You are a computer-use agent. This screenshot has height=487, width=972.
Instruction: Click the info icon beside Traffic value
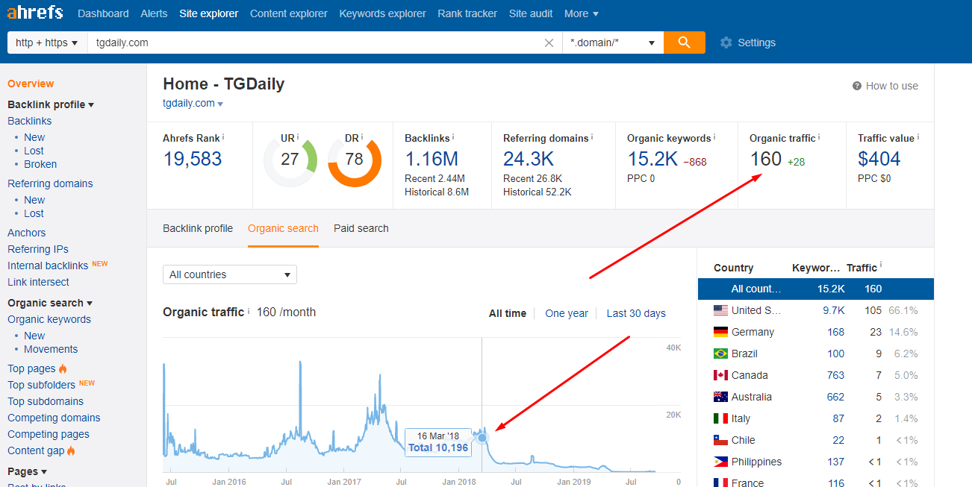[x=918, y=137]
